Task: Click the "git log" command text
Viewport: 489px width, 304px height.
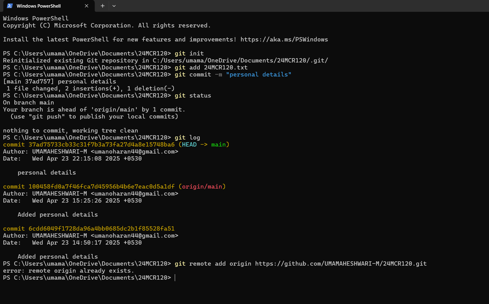Action: 188,138
